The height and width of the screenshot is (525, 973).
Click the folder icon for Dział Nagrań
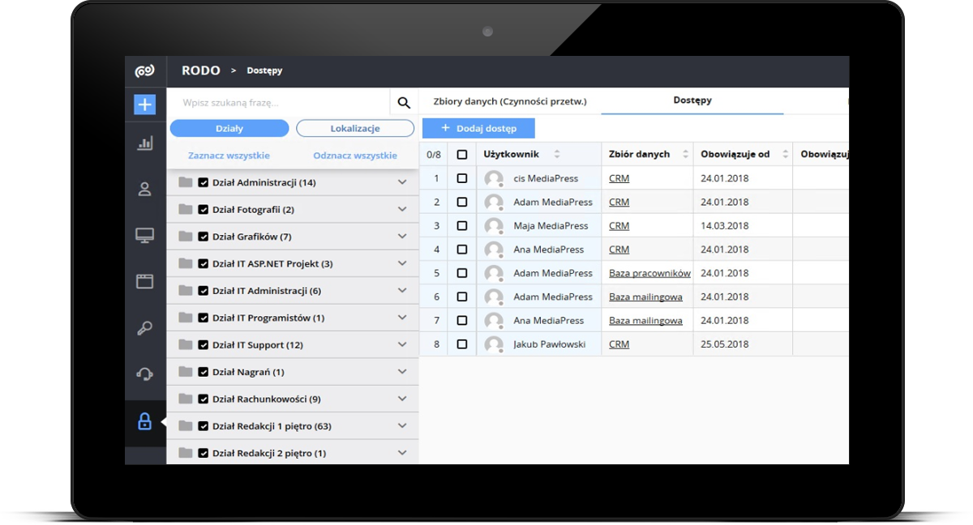(186, 372)
